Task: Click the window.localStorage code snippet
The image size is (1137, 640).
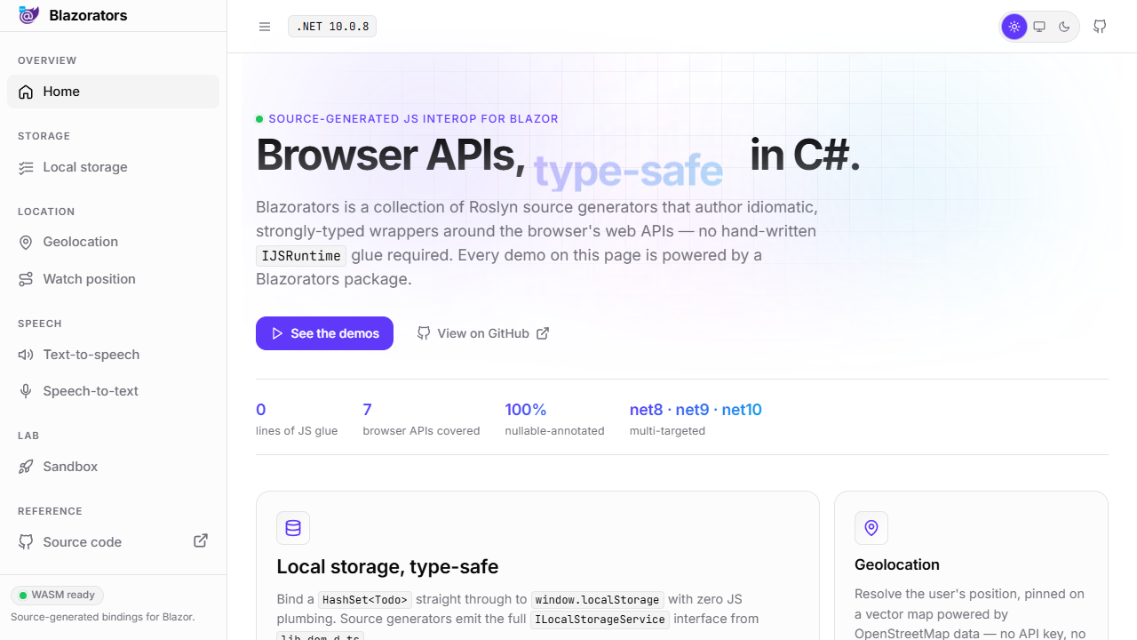Action: pyautogui.click(x=598, y=600)
